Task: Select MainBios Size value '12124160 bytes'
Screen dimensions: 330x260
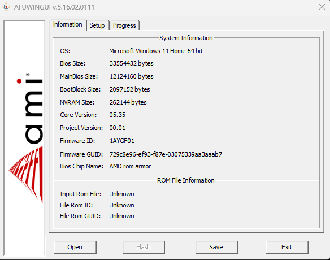Action: 131,76
